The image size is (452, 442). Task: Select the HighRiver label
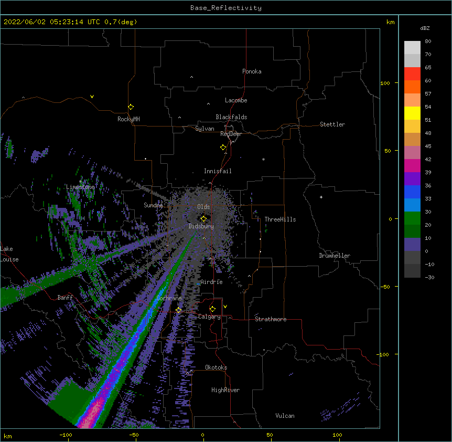225,390
